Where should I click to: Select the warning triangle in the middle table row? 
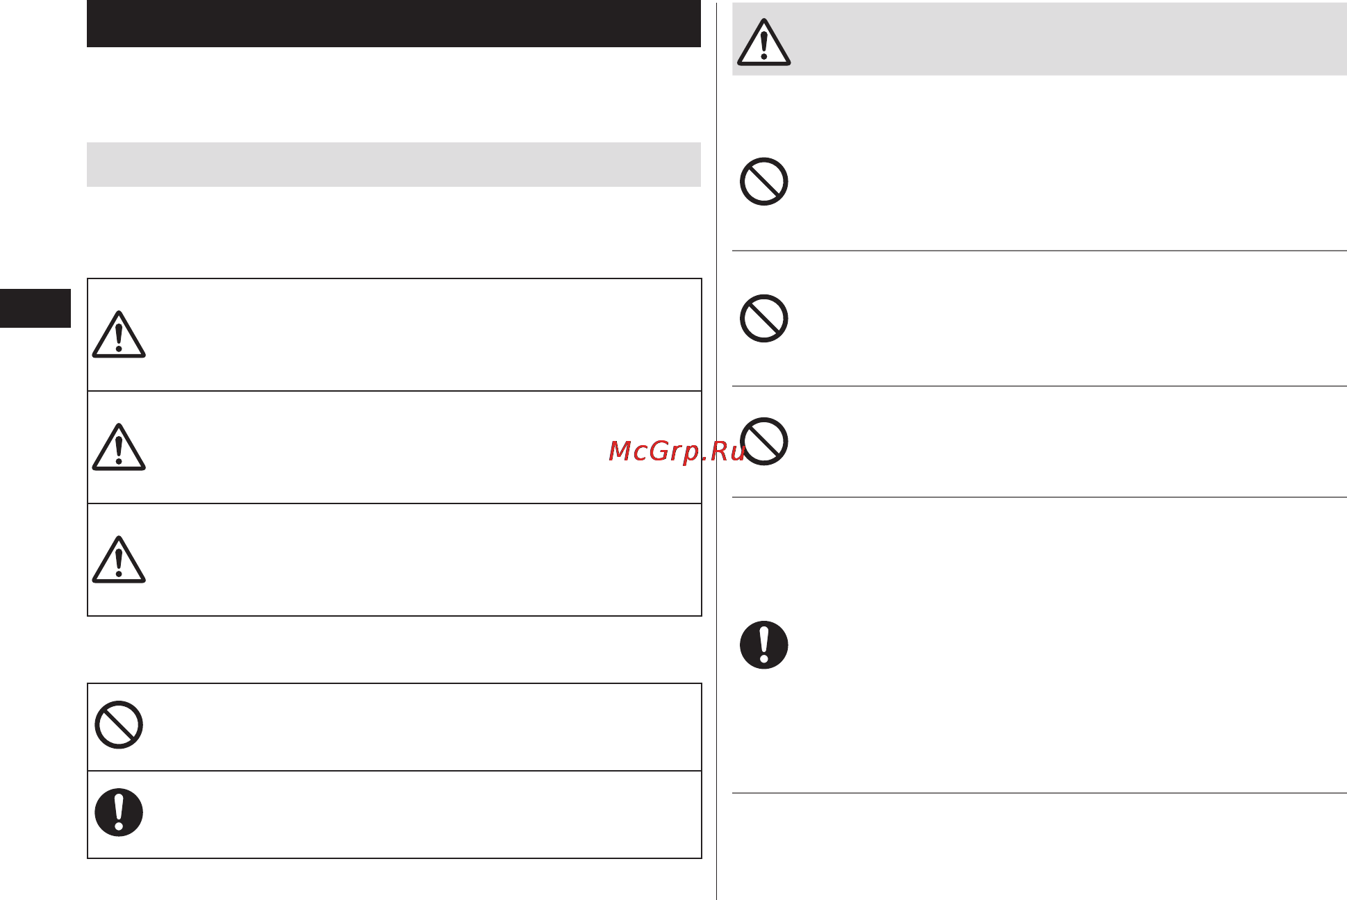click(x=119, y=447)
